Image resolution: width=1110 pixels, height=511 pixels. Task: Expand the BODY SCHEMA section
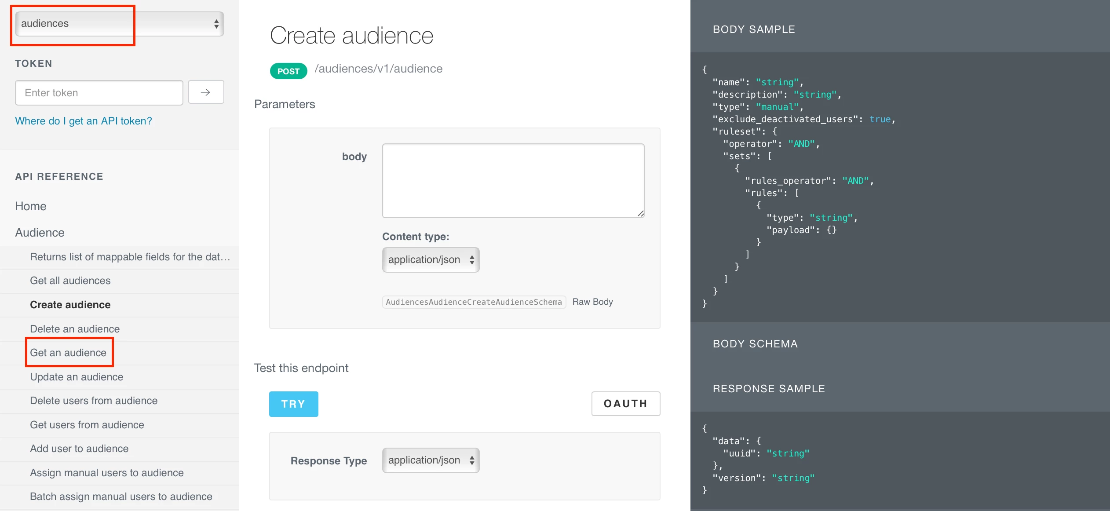tap(755, 344)
